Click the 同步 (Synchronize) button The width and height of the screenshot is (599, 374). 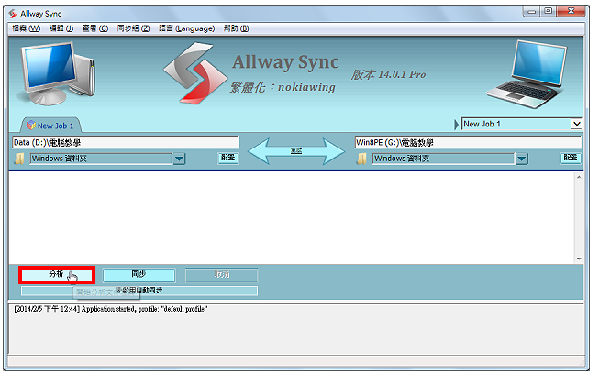point(139,274)
